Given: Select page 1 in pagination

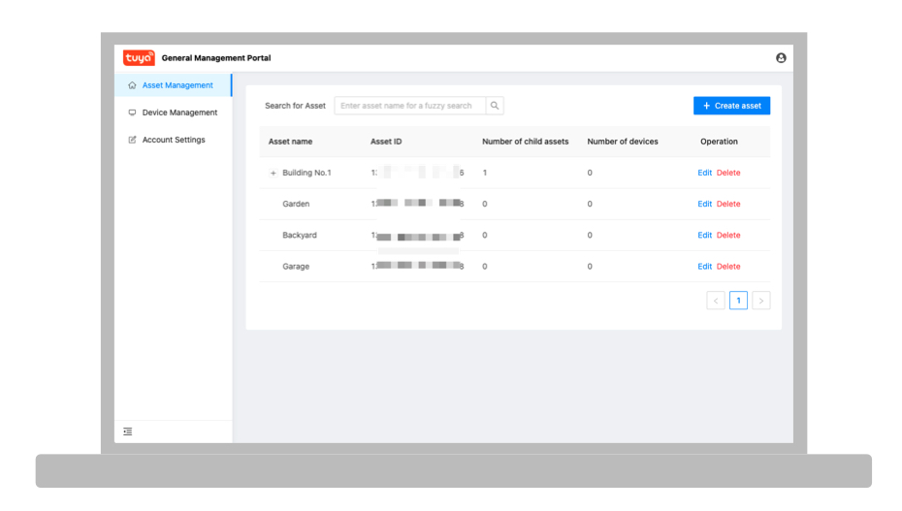Looking at the screenshot, I should (x=738, y=301).
